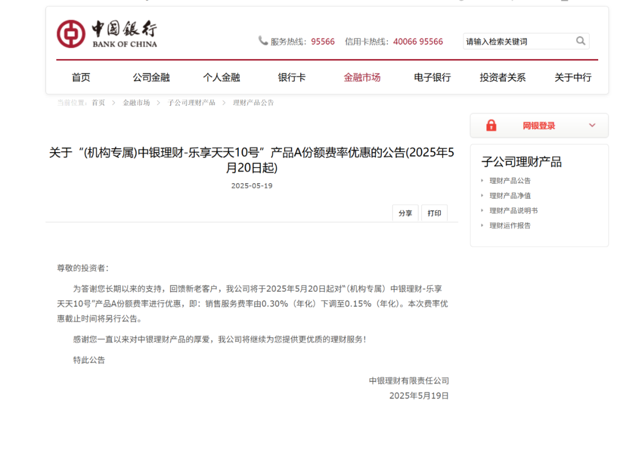Click the signed date 2025年5月19日

coord(419,396)
